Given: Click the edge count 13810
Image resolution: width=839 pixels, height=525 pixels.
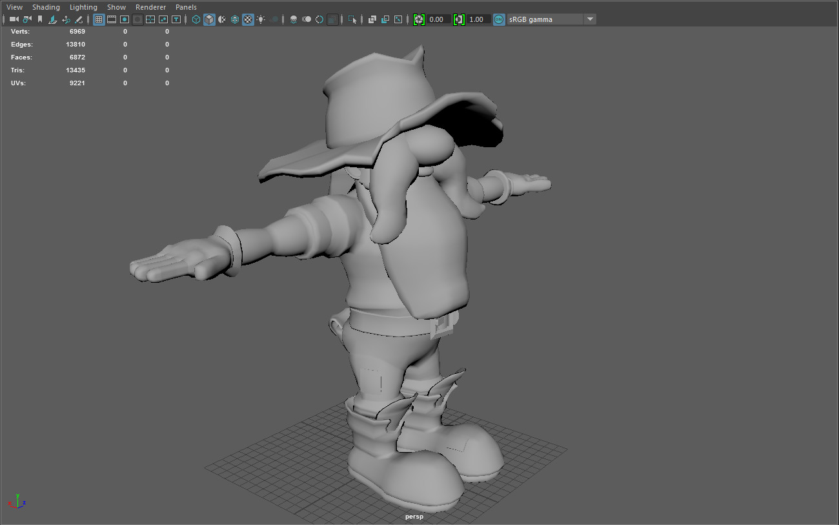Looking at the screenshot, I should tap(76, 44).
